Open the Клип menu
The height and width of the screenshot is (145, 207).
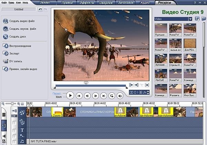[x=19, y=2]
